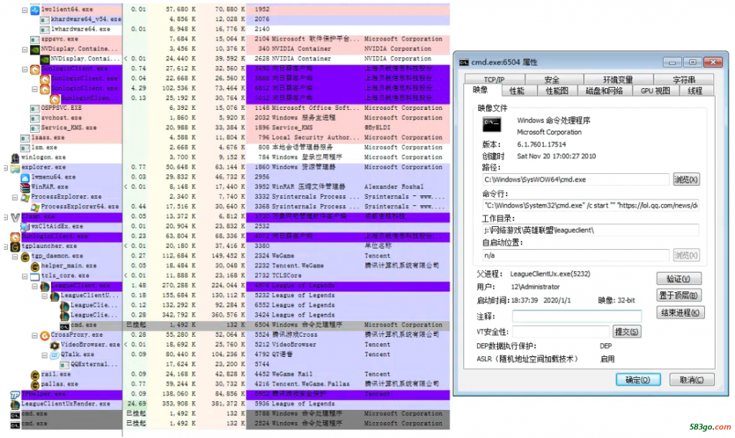
Task: Click the winlogon.exe process icon
Action: pyautogui.click(x=15, y=158)
